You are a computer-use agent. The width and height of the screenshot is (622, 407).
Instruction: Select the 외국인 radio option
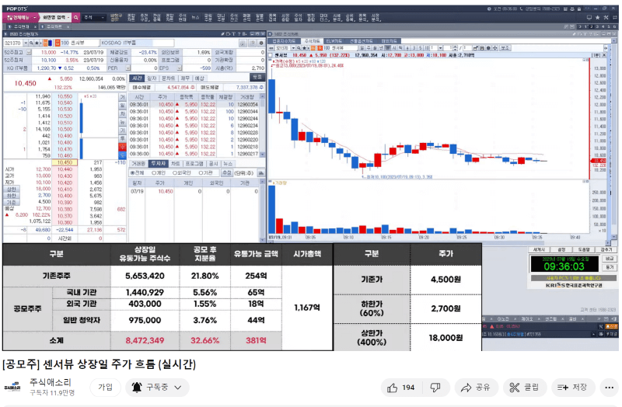183,173
